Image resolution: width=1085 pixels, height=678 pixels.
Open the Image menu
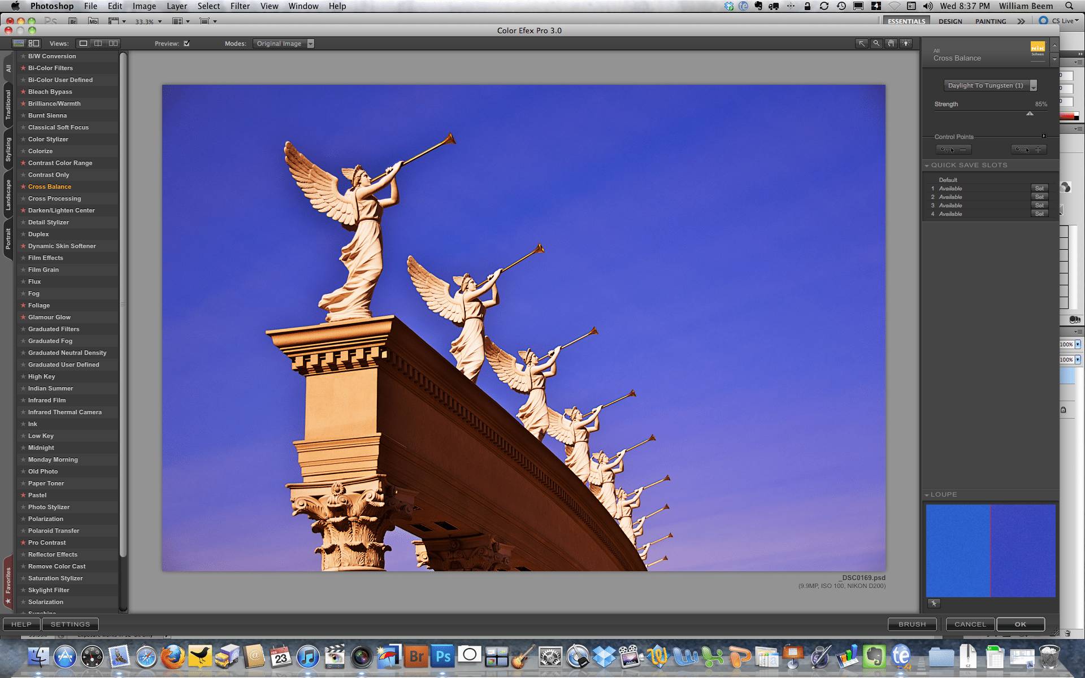point(144,6)
